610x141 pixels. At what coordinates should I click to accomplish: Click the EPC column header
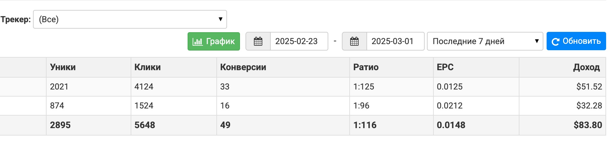(445, 67)
